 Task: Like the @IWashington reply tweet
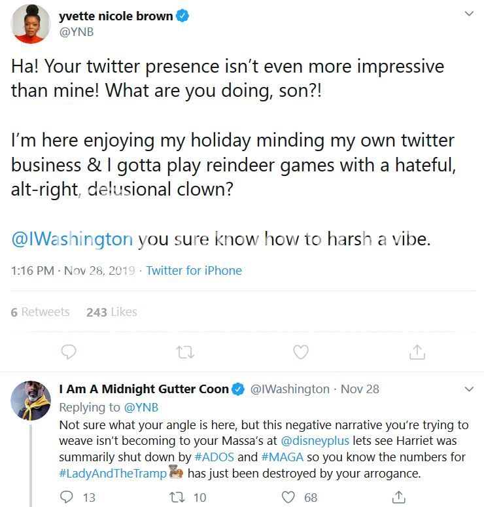pyautogui.click(x=288, y=497)
